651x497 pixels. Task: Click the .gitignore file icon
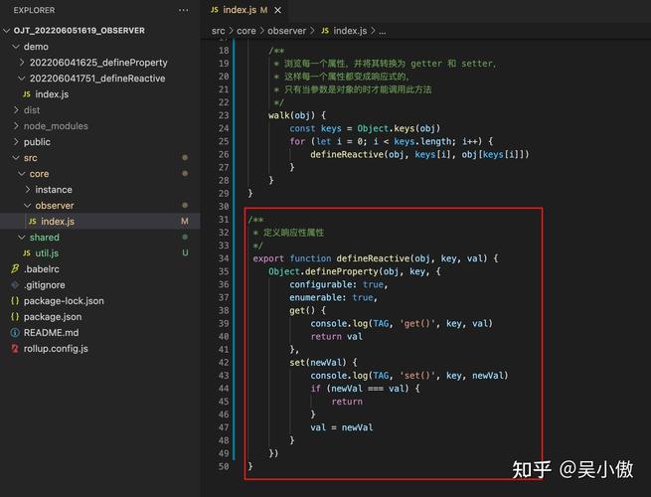(x=15, y=285)
